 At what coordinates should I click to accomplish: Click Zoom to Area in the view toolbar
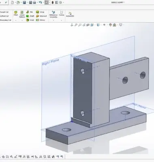[80, 25]
